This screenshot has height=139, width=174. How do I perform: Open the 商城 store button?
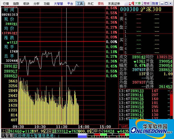point(147,3)
